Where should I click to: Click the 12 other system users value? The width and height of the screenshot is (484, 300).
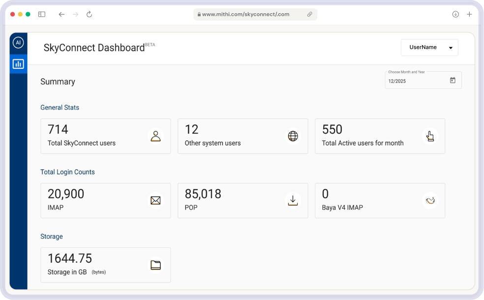[x=191, y=129]
